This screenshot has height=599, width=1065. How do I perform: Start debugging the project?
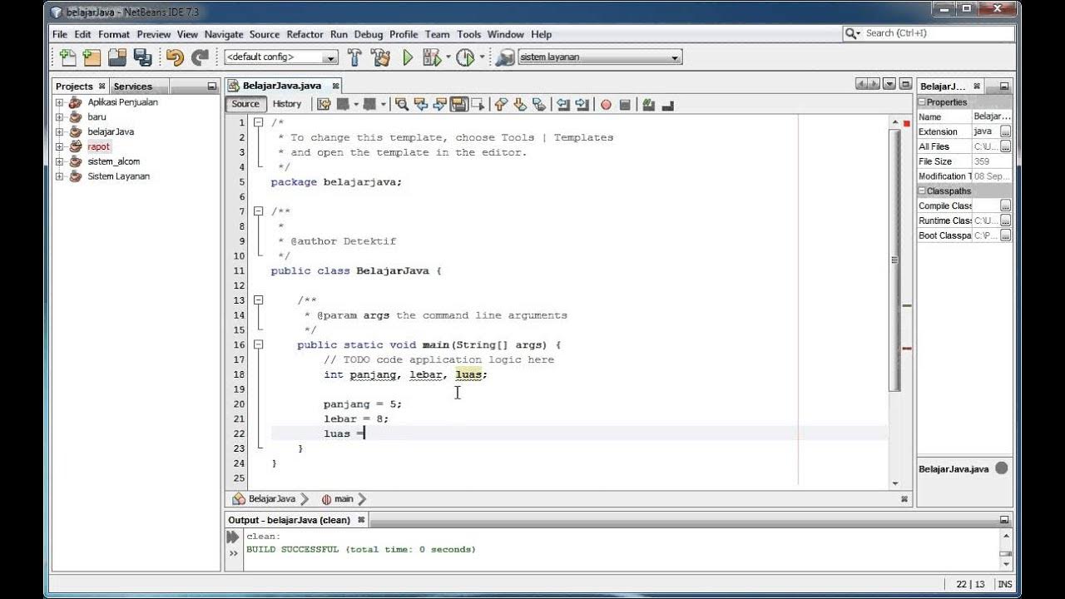pyautogui.click(x=431, y=57)
